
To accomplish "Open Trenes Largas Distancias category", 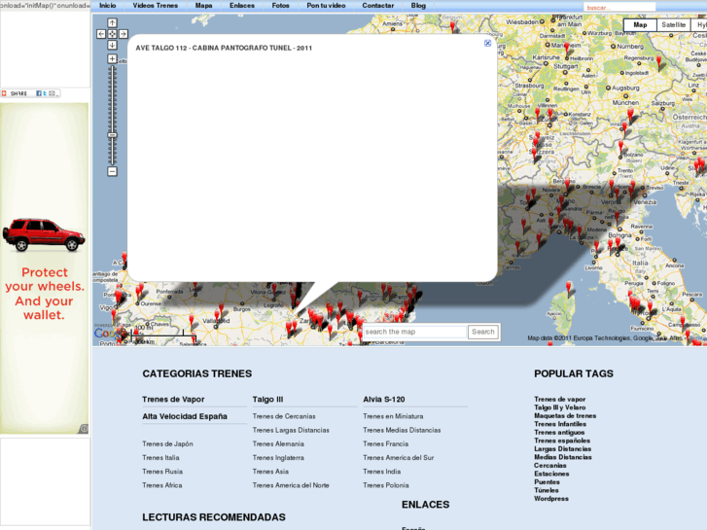I will click(291, 430).
